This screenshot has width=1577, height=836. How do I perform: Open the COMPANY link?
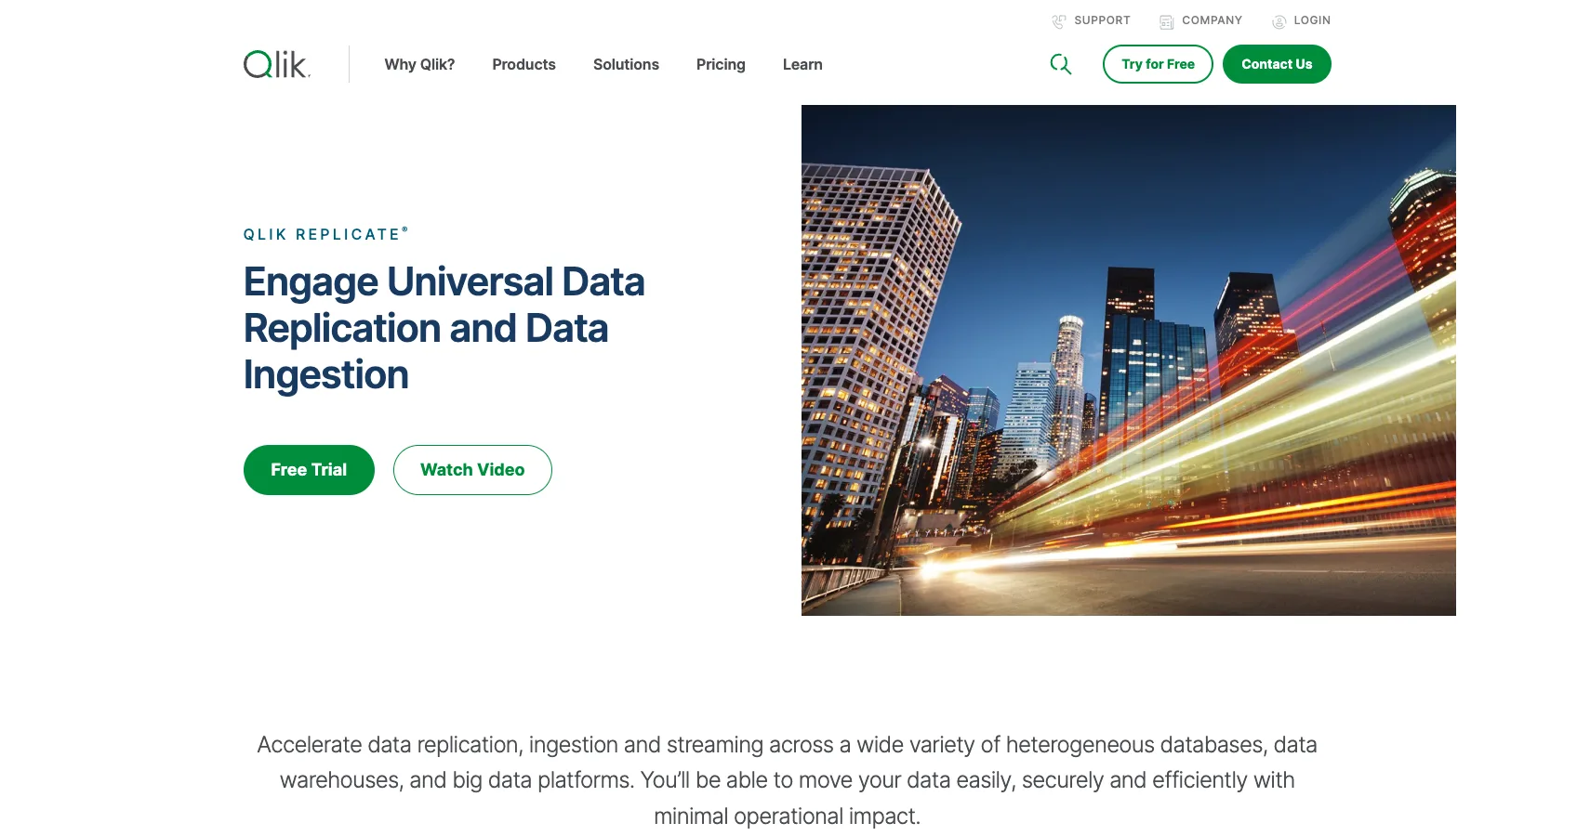point(1212,20)
